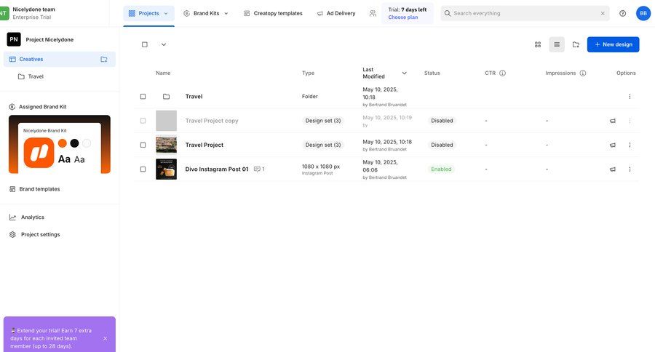Open team members people icon
Viewport: 655px width, 352px height.
coord(373,13)
